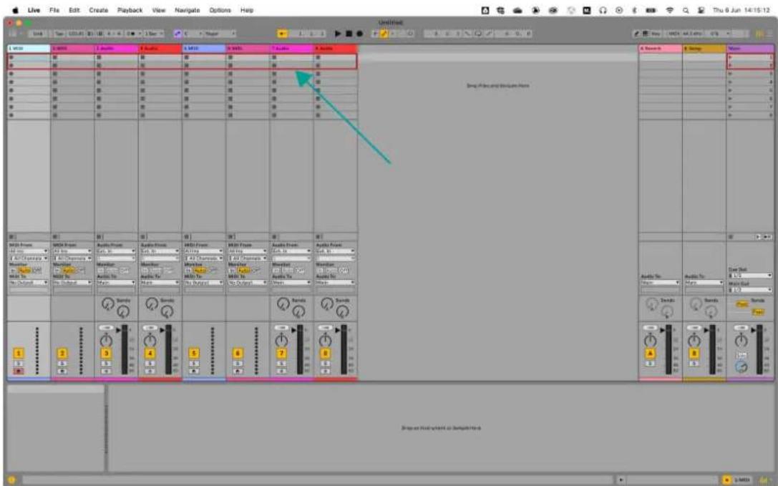Set track 1 Monitor to In
Image resolution: width=778 pixels, height=486 pixels.
pos(12,271)
